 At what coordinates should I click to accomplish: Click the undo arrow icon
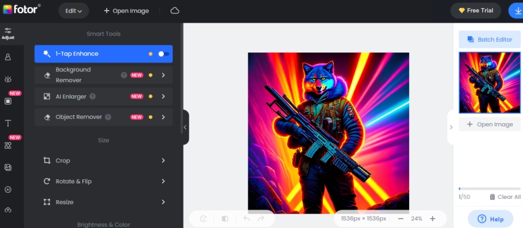click(x=246, y=219)
